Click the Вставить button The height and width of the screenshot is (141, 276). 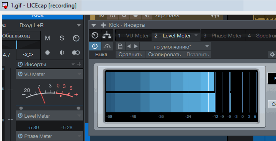[198, 55]
